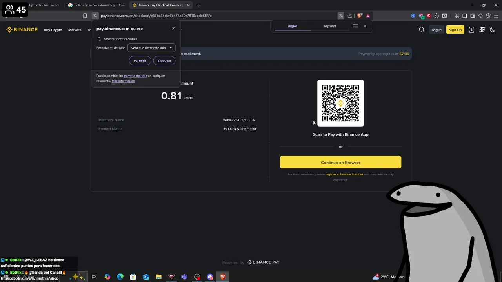Viewport: 502px width, 282px height.
Task: Toggle the browser sidebar panel icon
Action: [x=465, y=16]
